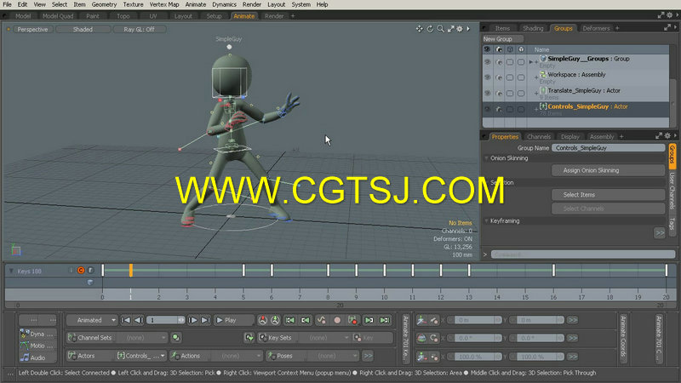
Task: Click the green previous-keyframe icon
Action: tap(306, 321)
